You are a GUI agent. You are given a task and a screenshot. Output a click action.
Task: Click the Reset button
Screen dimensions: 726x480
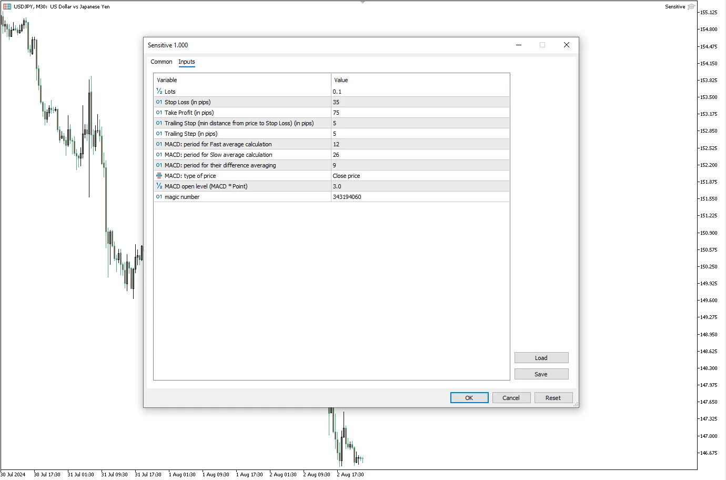coord(553,398)
